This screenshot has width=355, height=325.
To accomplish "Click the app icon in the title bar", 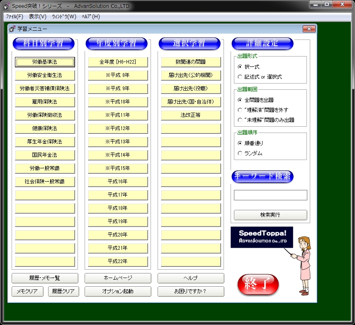I will click(x=7, y=6).
